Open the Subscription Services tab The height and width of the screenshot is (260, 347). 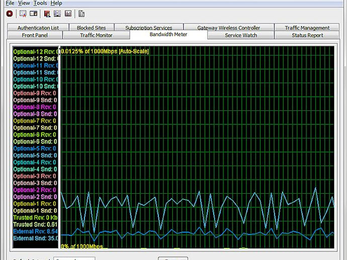pos(149,28)
